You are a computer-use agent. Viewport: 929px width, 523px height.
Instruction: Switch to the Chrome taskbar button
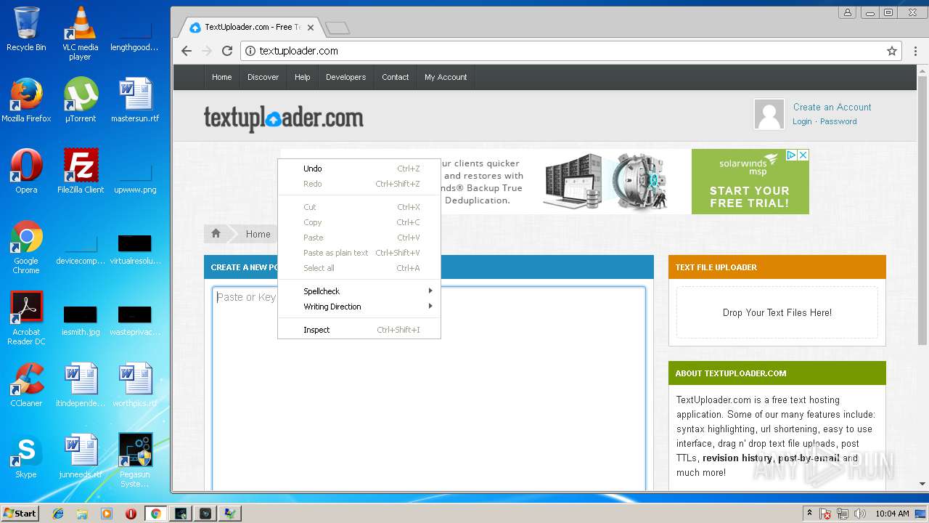point(155,514)
